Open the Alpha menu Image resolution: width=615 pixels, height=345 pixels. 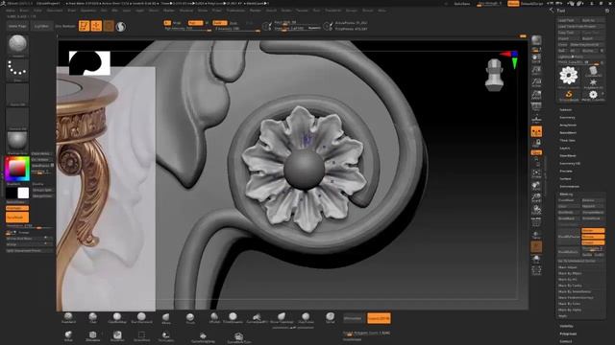click(x=11, y=11)
